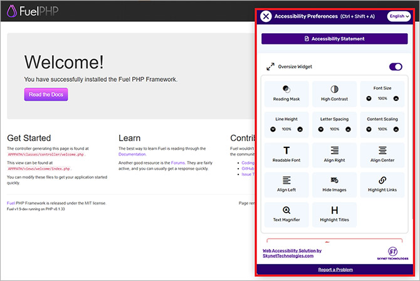Click the Accessibility Preferences title text
This screenshot has width=420, height=281.
306,16
